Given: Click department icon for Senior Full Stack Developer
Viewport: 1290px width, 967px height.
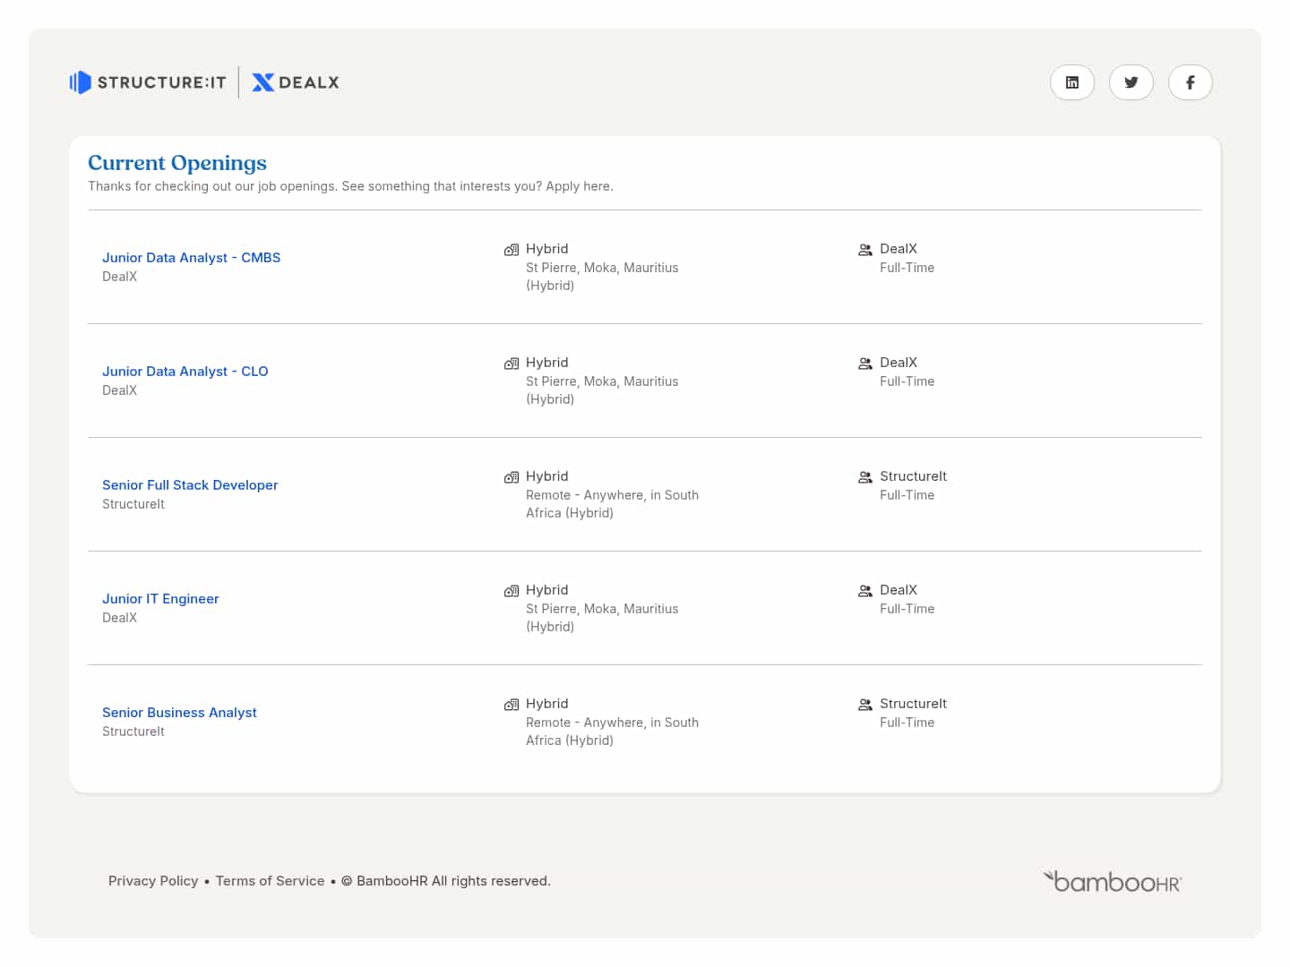Looking at the screenshot, I should pos(865,477).
